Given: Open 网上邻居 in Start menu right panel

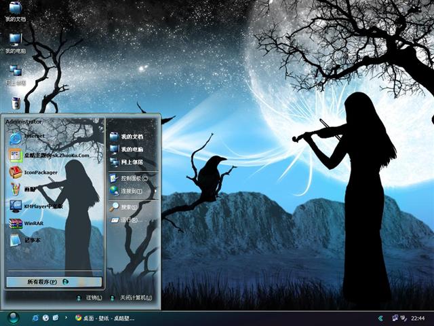Looking at the screenshot, I should 126,162.
